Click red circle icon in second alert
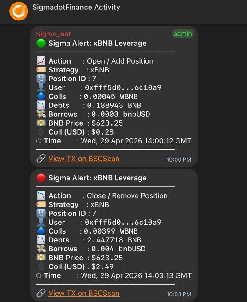 41,178
